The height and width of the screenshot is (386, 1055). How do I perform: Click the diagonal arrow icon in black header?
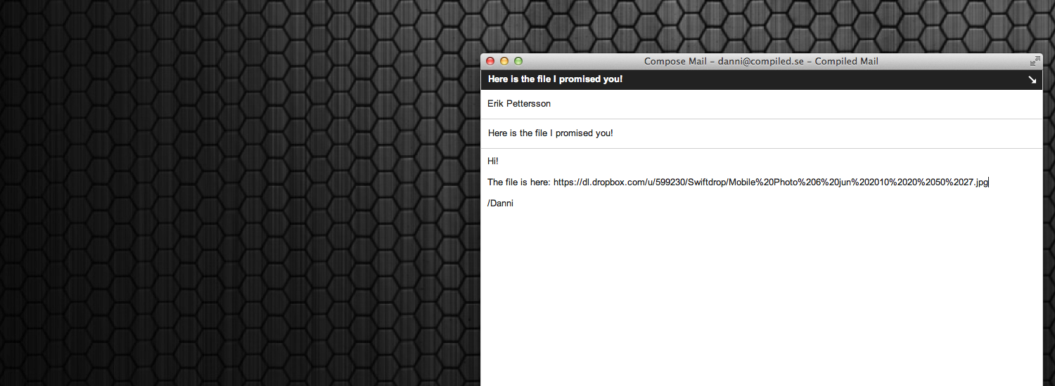point(1032,79)
